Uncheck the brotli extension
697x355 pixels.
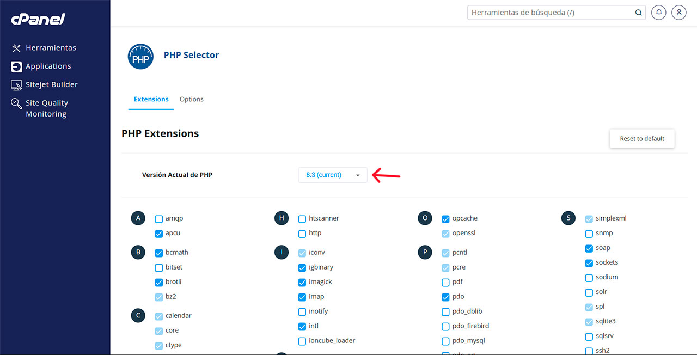159,283
